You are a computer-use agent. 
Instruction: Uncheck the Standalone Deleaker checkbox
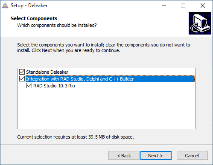(x=22, y=72)
